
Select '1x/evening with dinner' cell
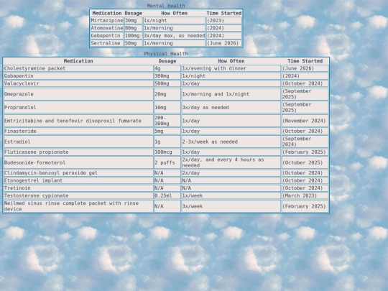point(231,68)
